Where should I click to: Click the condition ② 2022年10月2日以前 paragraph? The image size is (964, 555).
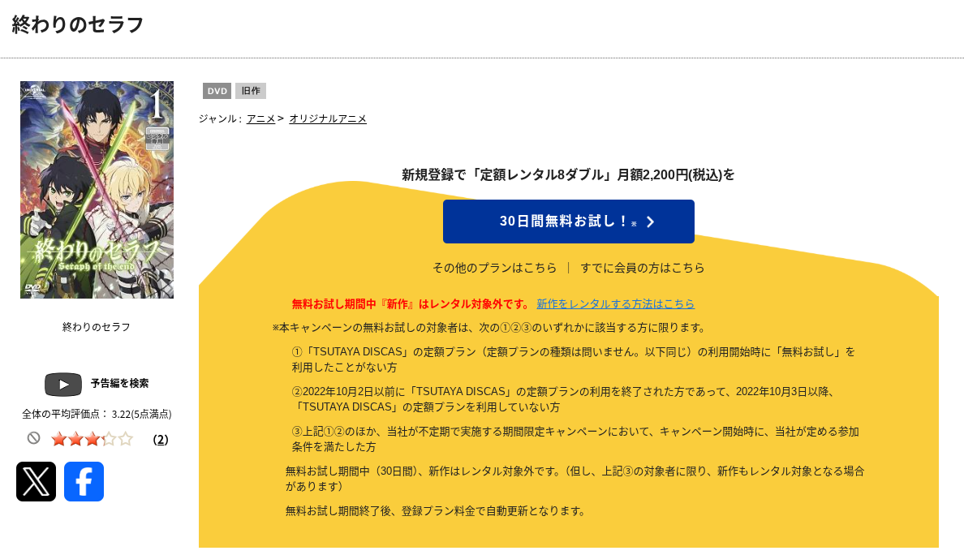coord(562,399)
